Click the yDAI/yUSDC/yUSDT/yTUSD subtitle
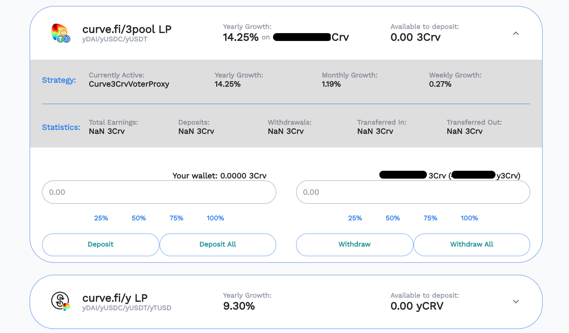 (x=127, y=308)
